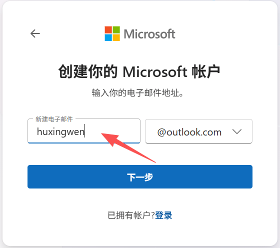Image resolution: width=280 pixels, height=248 pixels.
Task: Click the Microsoft wordmark text
Action: click(149, 34)
